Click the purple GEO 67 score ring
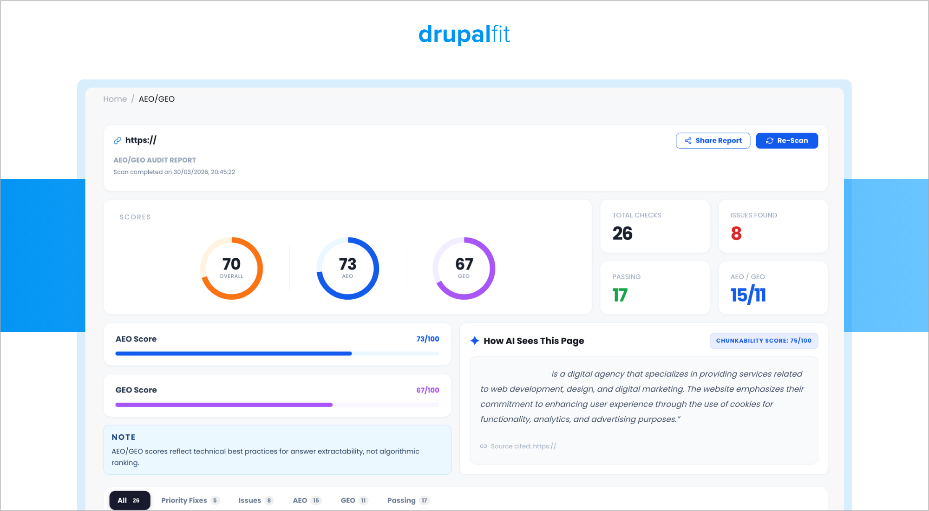This screenshot has width=929, height=511. [464, 269]
